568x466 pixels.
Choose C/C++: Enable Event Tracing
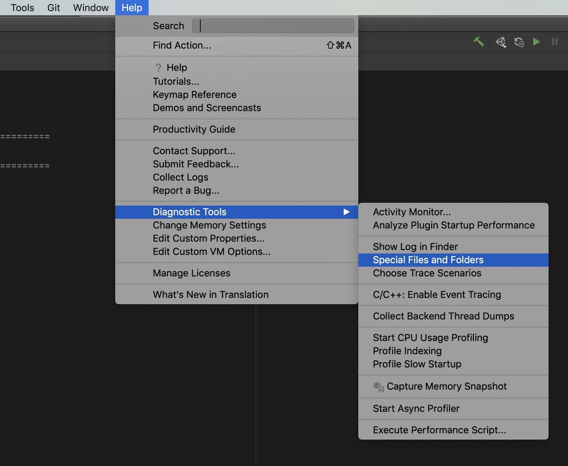[453, 295]
